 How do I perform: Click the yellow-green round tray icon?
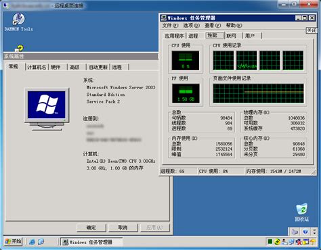[x=277, y=242]
